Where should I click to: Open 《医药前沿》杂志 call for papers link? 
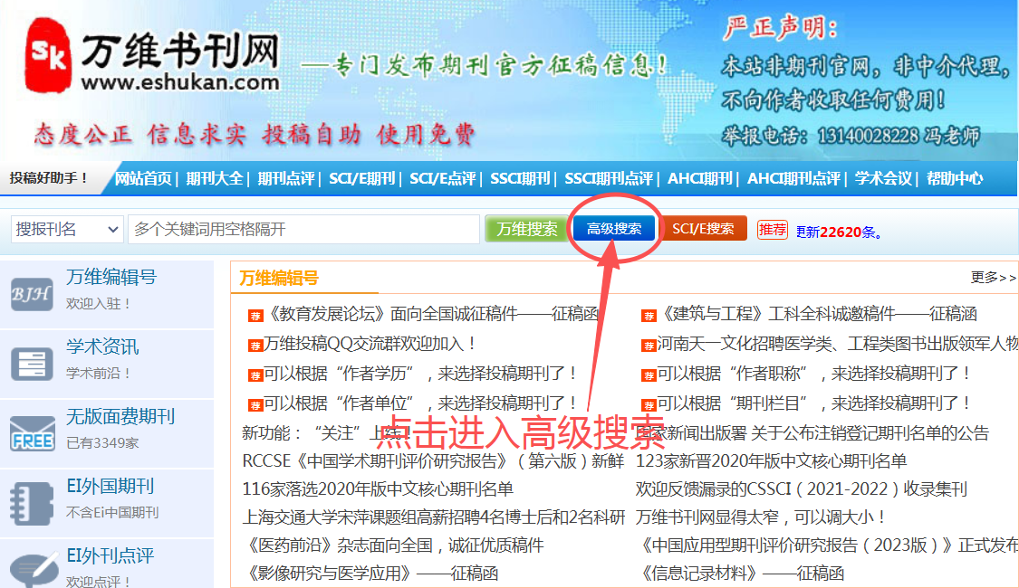(x=393, y=545)
